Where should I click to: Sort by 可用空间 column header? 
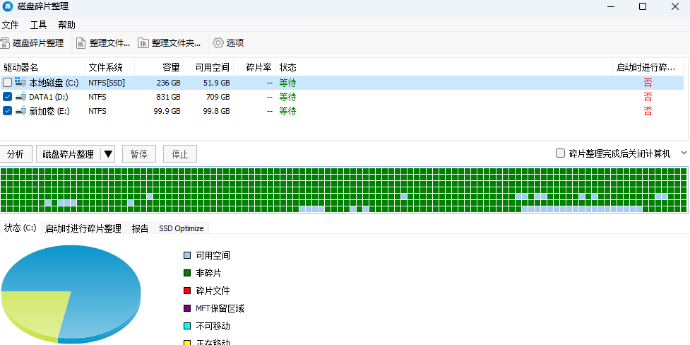coord(208,67)
